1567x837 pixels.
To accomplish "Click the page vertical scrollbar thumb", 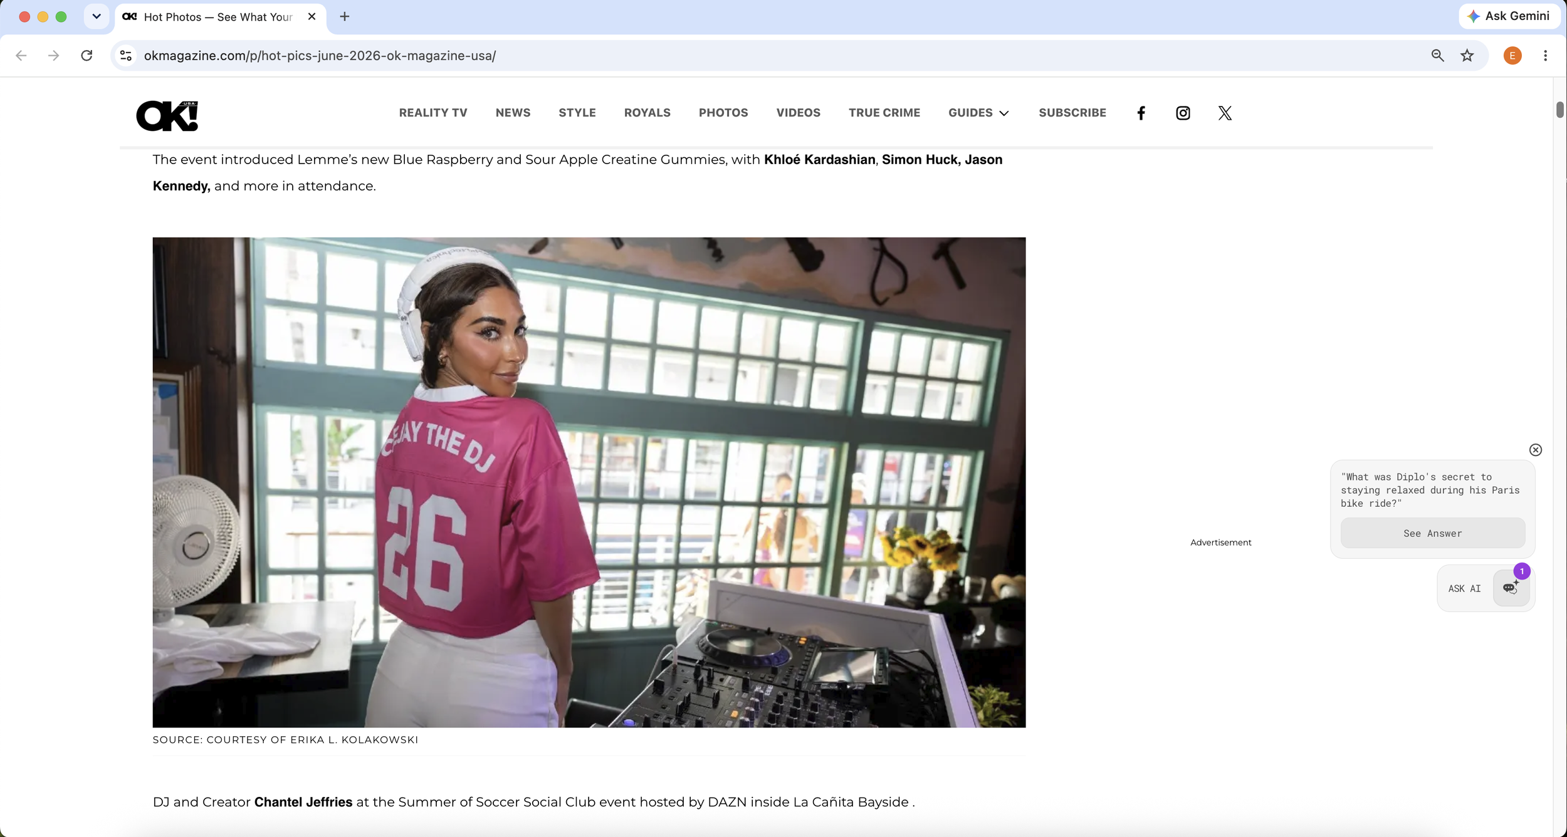I will click(x=1559, y=109).
